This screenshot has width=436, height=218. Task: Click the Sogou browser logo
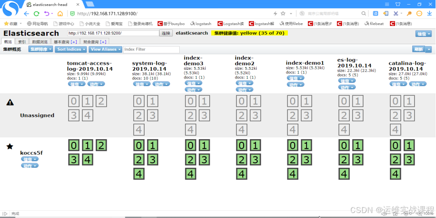click(11, 8)
